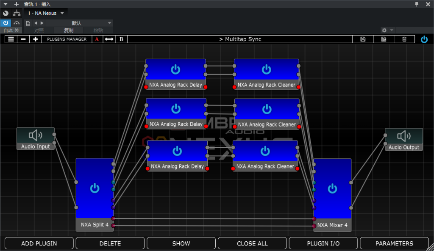This screenshot has height=251, width=434.
Task: Click the SHOW button
Action: click(x=181, y=243)
